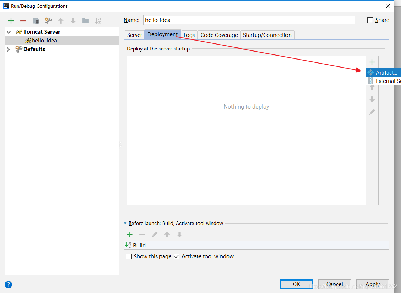Edit deployment item pencil icon
Viewport: 401px width, 293px height.
[372, 112]
